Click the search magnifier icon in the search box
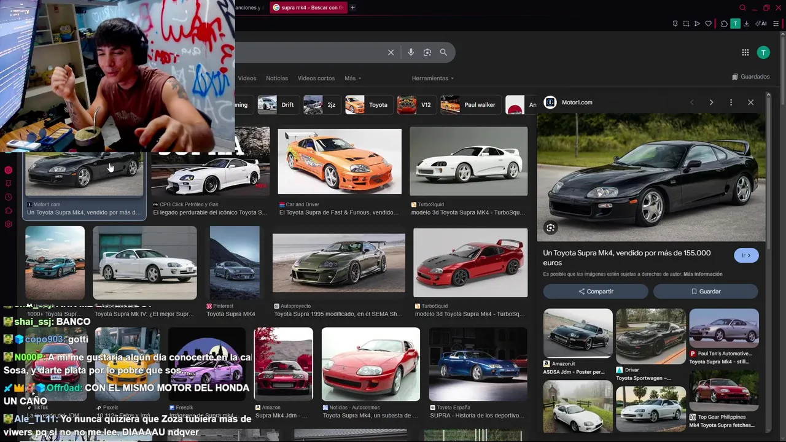 [x=443, y=52]
